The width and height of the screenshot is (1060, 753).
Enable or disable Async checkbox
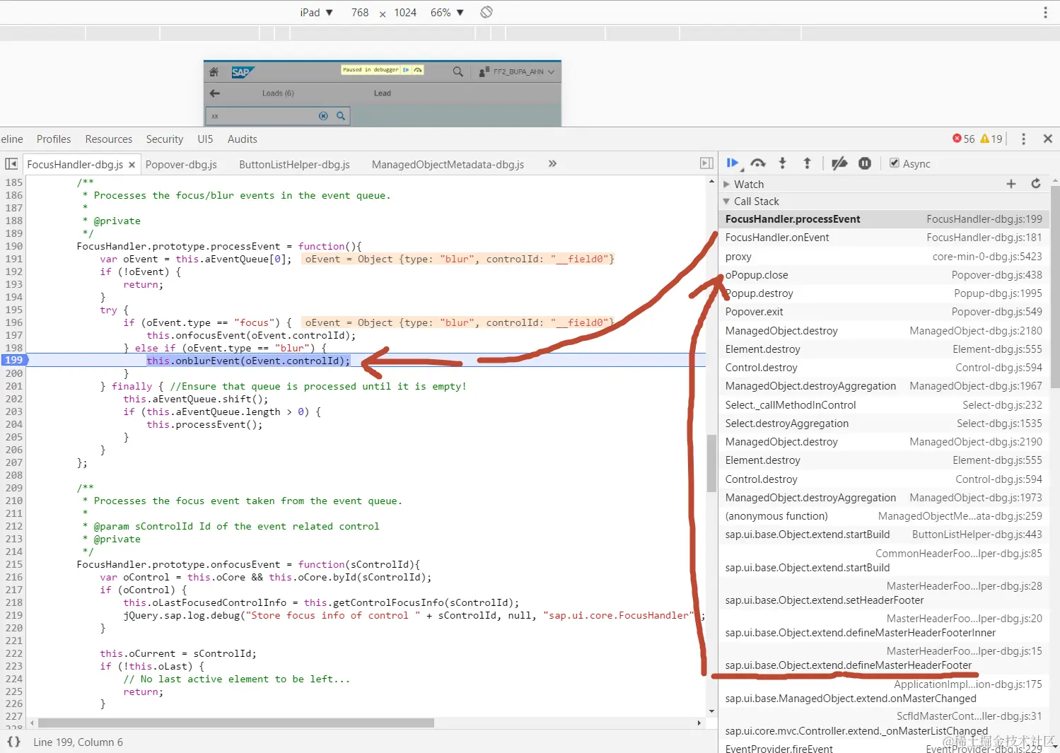click(895, 163)
